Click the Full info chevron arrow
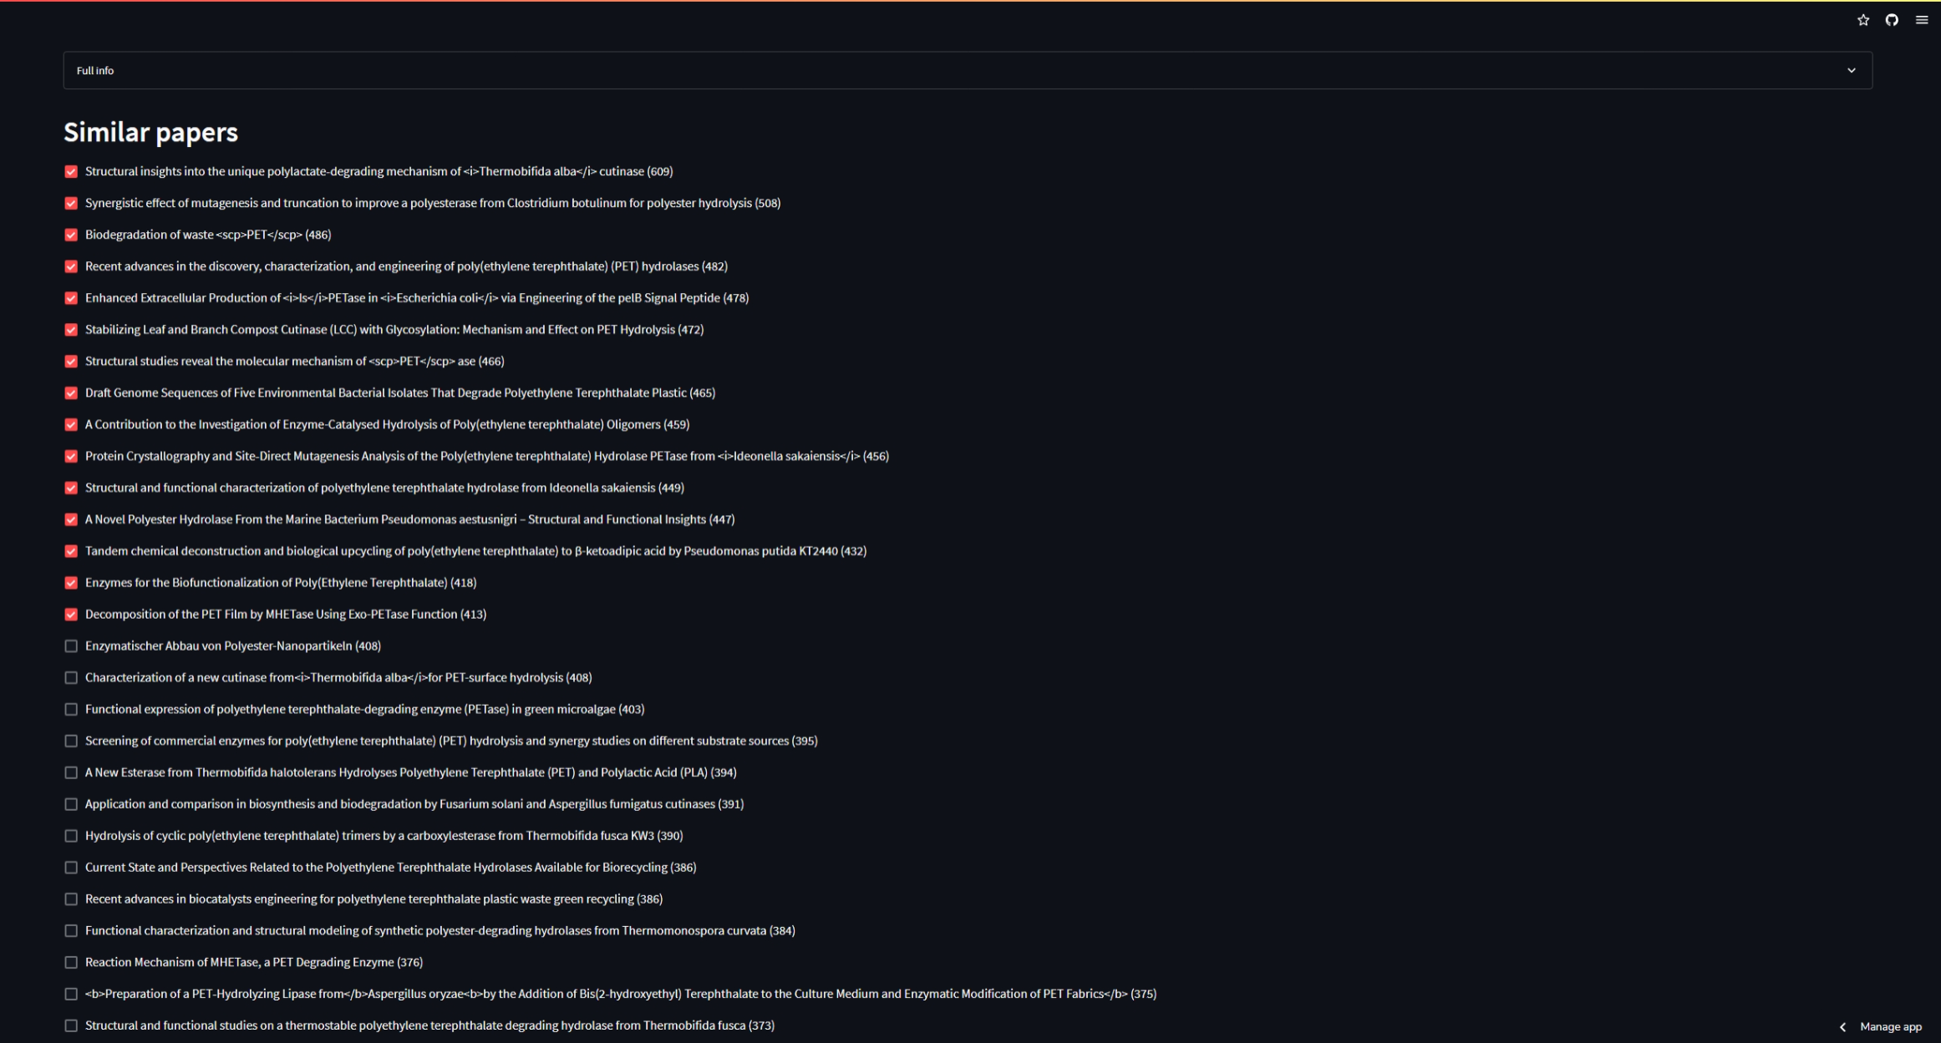This screenshot has height=1043, width=1941. pyautogui.click(x=1851, y=70)
